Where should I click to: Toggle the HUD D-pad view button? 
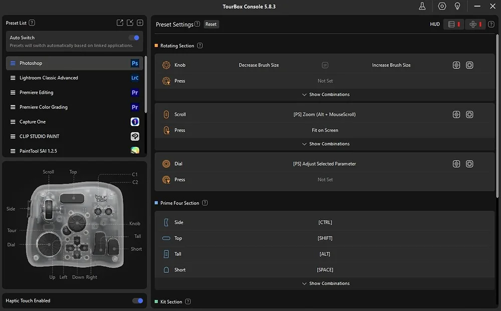pyautogui.click(x=475, y=24)
